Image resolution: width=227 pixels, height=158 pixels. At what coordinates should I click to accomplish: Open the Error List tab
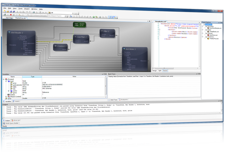(16, 120)
